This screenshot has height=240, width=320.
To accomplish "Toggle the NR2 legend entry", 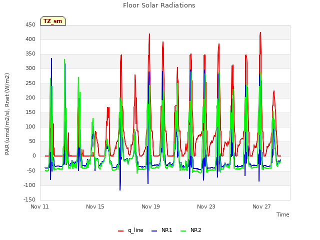I will click(x=191, y=230).
